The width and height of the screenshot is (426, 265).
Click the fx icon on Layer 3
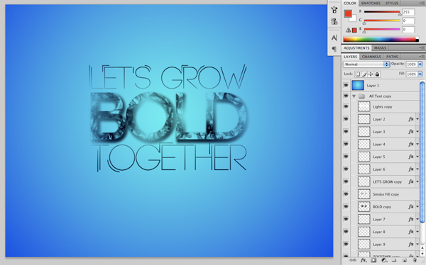click(411, 132)
